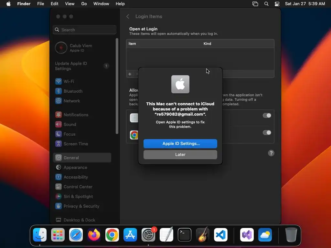Open the Weather app from the Dock

(265, 235)
